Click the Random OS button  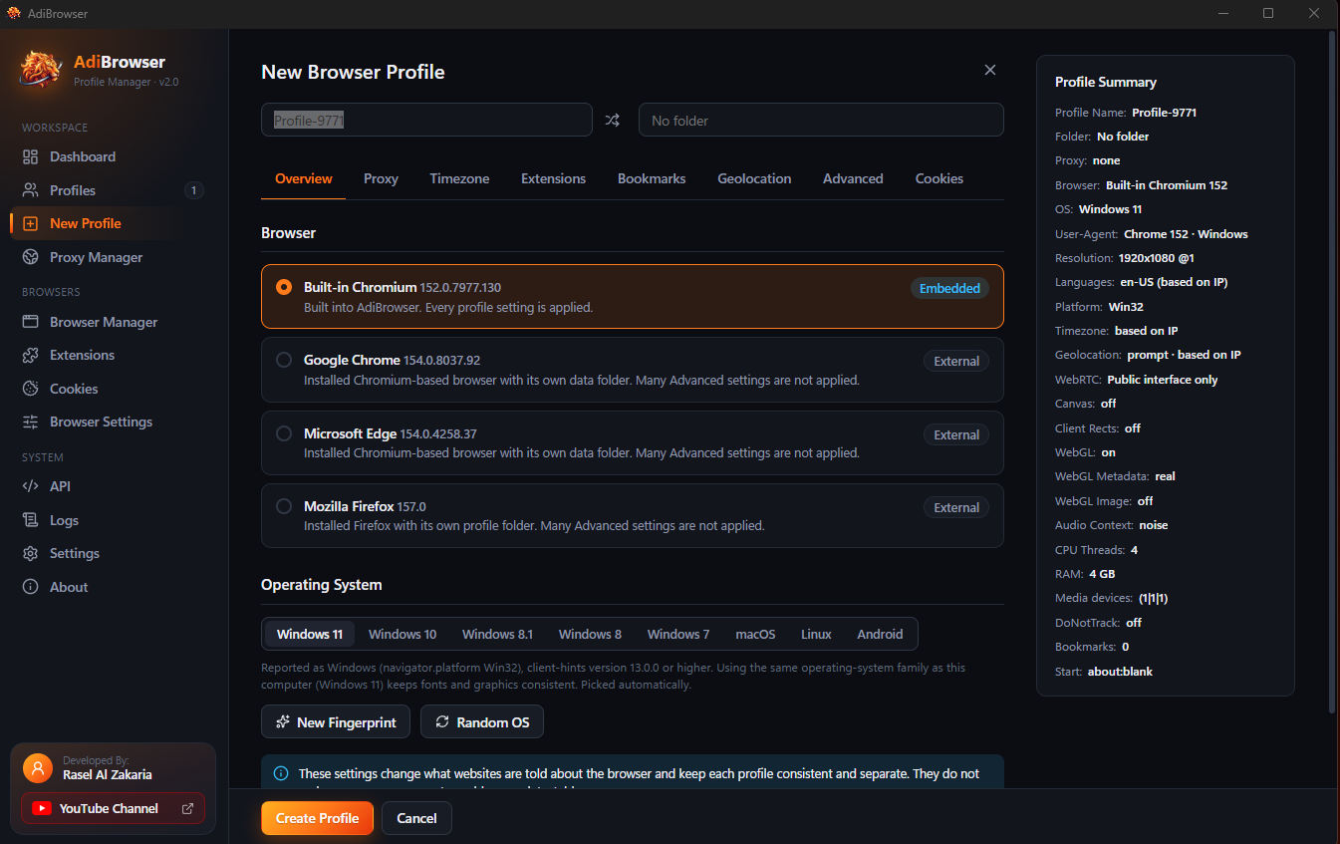click(482, 722)
